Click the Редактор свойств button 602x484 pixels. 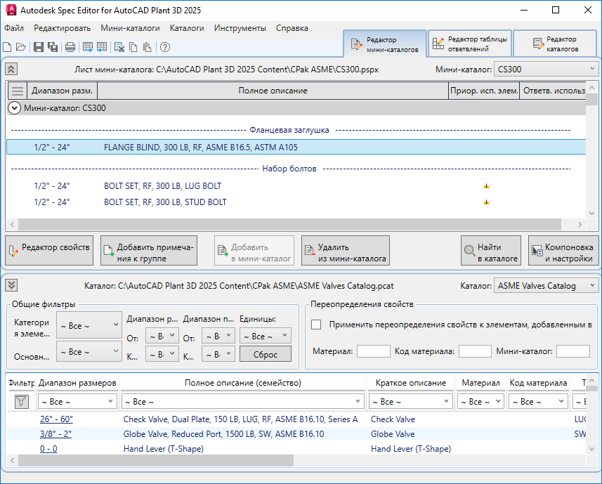(x=49, y=251)
